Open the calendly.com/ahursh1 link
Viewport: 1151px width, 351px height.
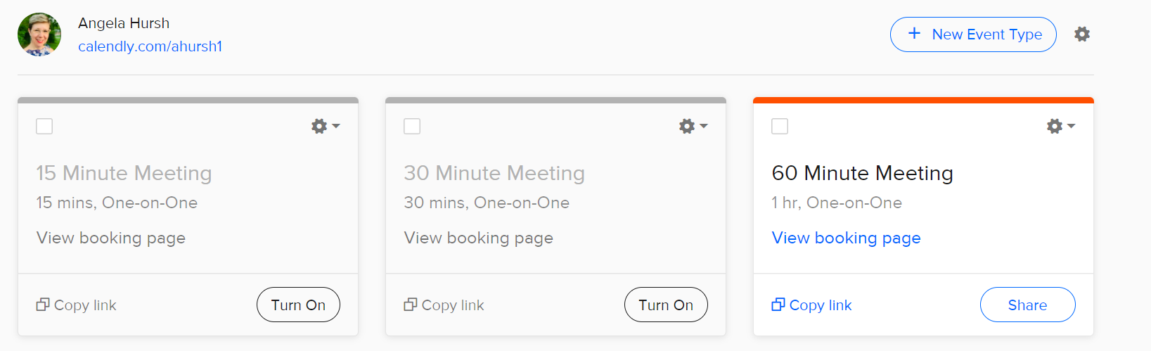tap(150, 46)
